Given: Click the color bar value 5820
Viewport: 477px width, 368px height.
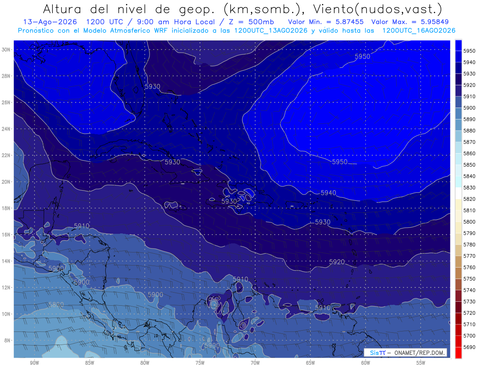Looking at the screenshot, I should (x=469, y=199).
